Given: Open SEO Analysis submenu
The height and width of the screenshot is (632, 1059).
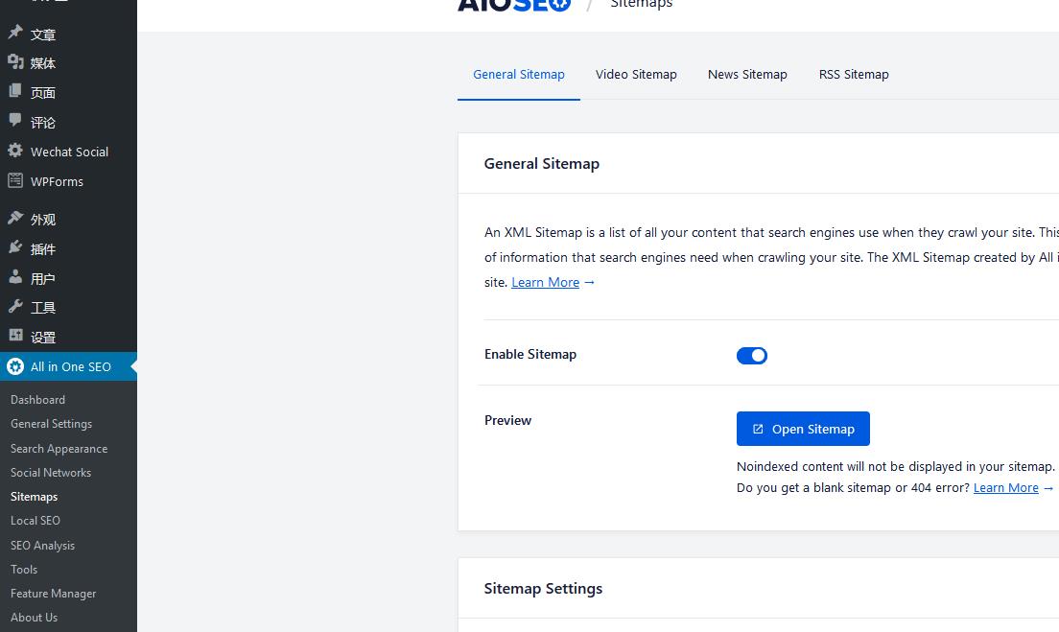Looking at the screenshot, I should (42, 545).
